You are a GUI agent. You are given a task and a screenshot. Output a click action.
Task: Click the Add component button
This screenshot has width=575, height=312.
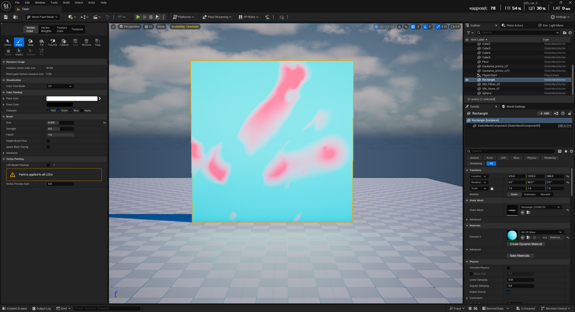point(544,114)
